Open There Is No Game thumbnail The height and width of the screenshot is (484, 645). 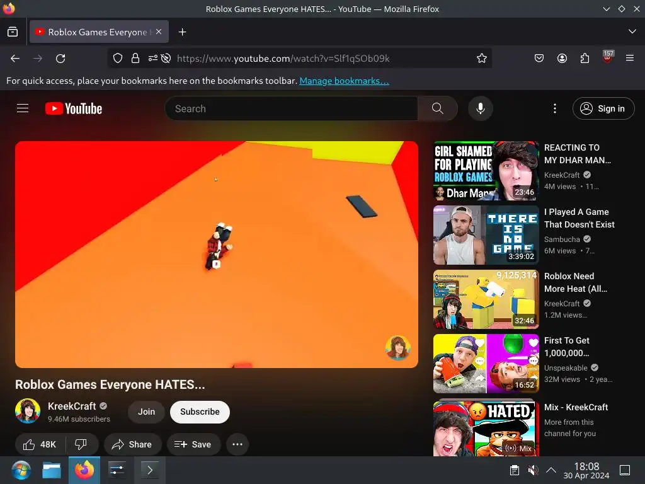click(x=486, y=235)
